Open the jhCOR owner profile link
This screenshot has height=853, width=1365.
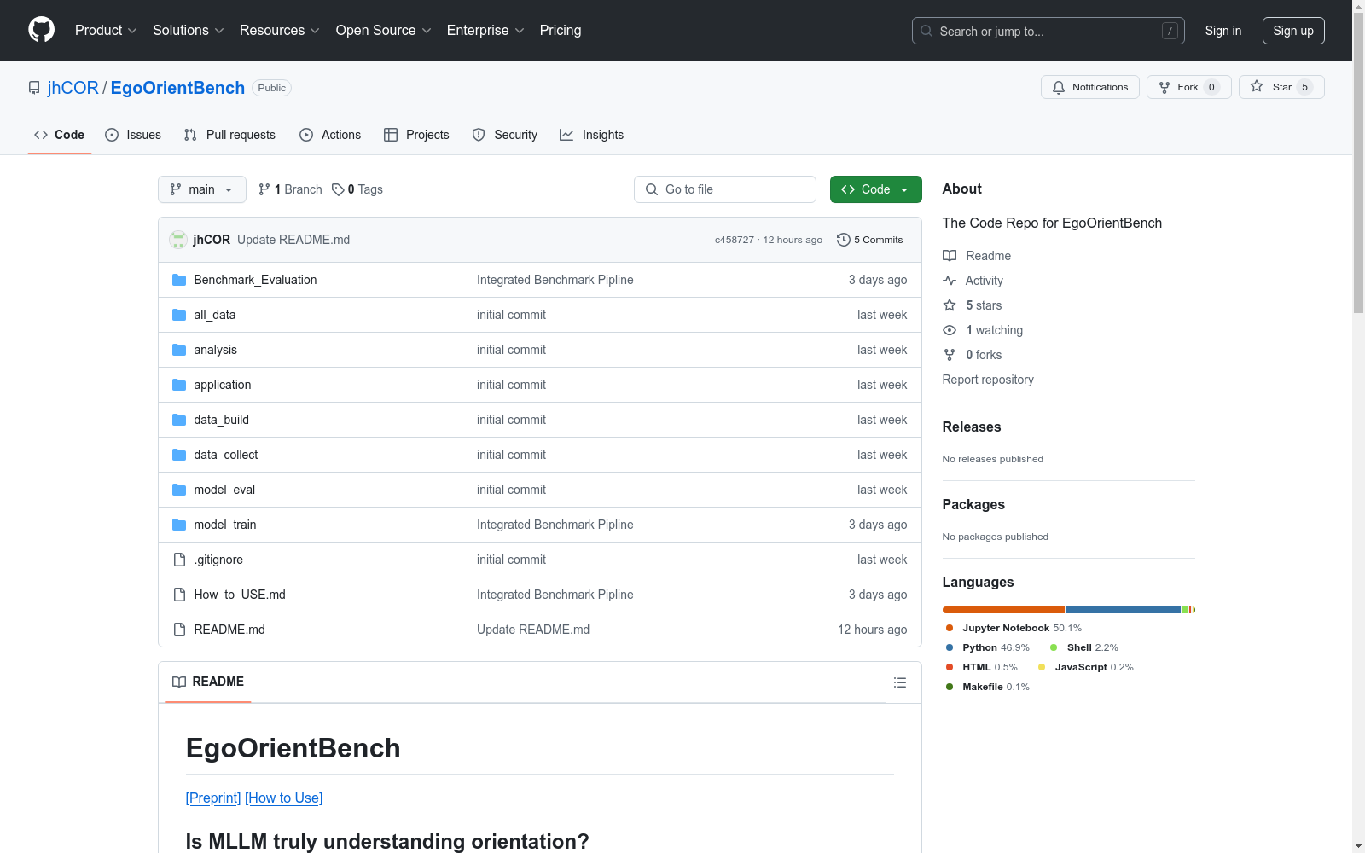click(x=73, y=88)
